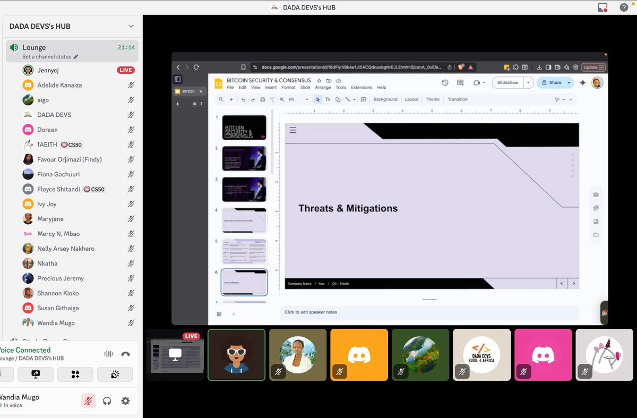Select Favour Orjimazi (Findy) in list
Image resolution: width=637 pixels, height=418 pixels.
click(72, 159)
